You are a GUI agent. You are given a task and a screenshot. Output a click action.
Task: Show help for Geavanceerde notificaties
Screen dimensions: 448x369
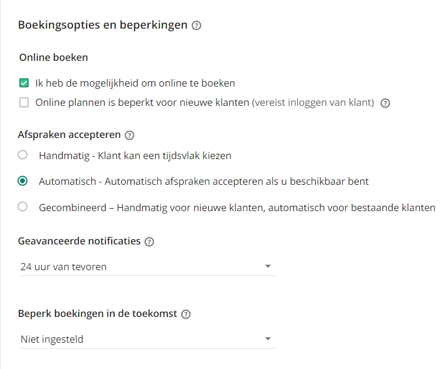point(149,242)
